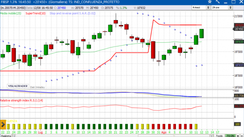Toggle the TS ON trading system button

230,136
